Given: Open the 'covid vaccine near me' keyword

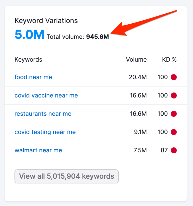Looking at the screenshot, I should point(46,95).
